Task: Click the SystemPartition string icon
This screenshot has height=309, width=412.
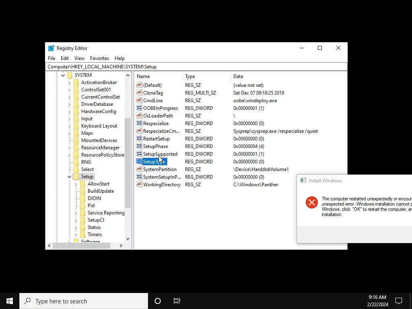Action: coord(139,169)
